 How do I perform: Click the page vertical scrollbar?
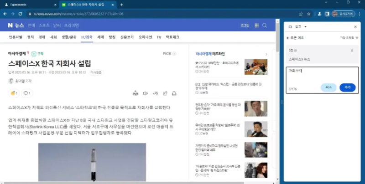278,91
